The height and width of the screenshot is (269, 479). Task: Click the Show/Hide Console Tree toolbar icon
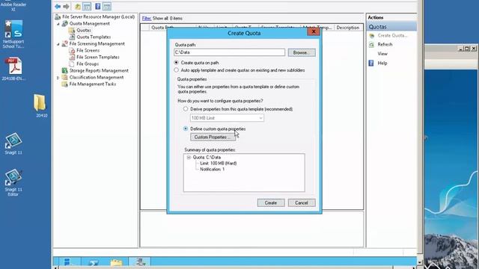click(87, 7)
